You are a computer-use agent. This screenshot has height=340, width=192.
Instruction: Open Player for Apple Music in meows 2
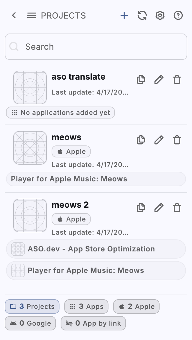(96, 271)
